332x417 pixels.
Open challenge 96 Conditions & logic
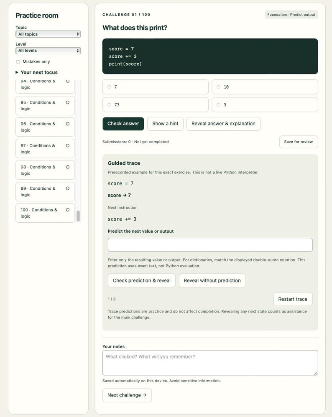[x=45, y=127]
